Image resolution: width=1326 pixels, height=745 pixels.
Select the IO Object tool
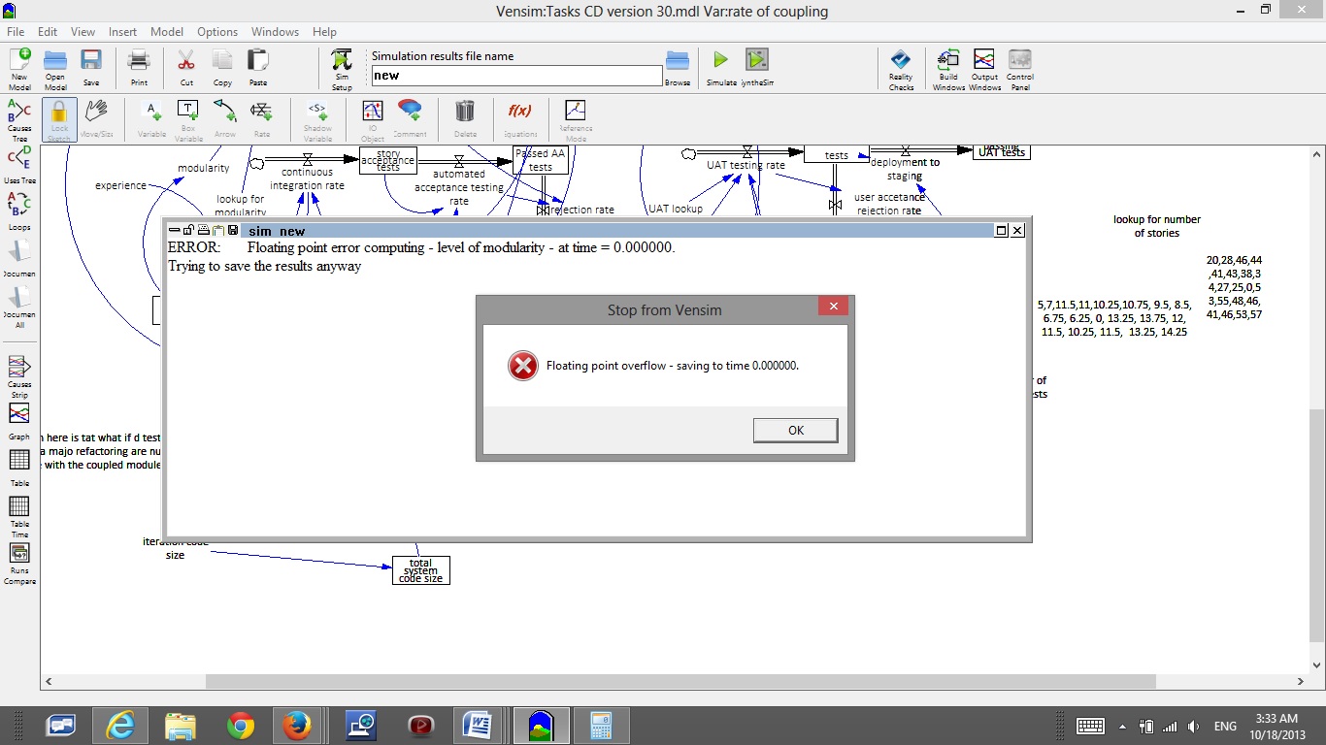click(373, 119)
